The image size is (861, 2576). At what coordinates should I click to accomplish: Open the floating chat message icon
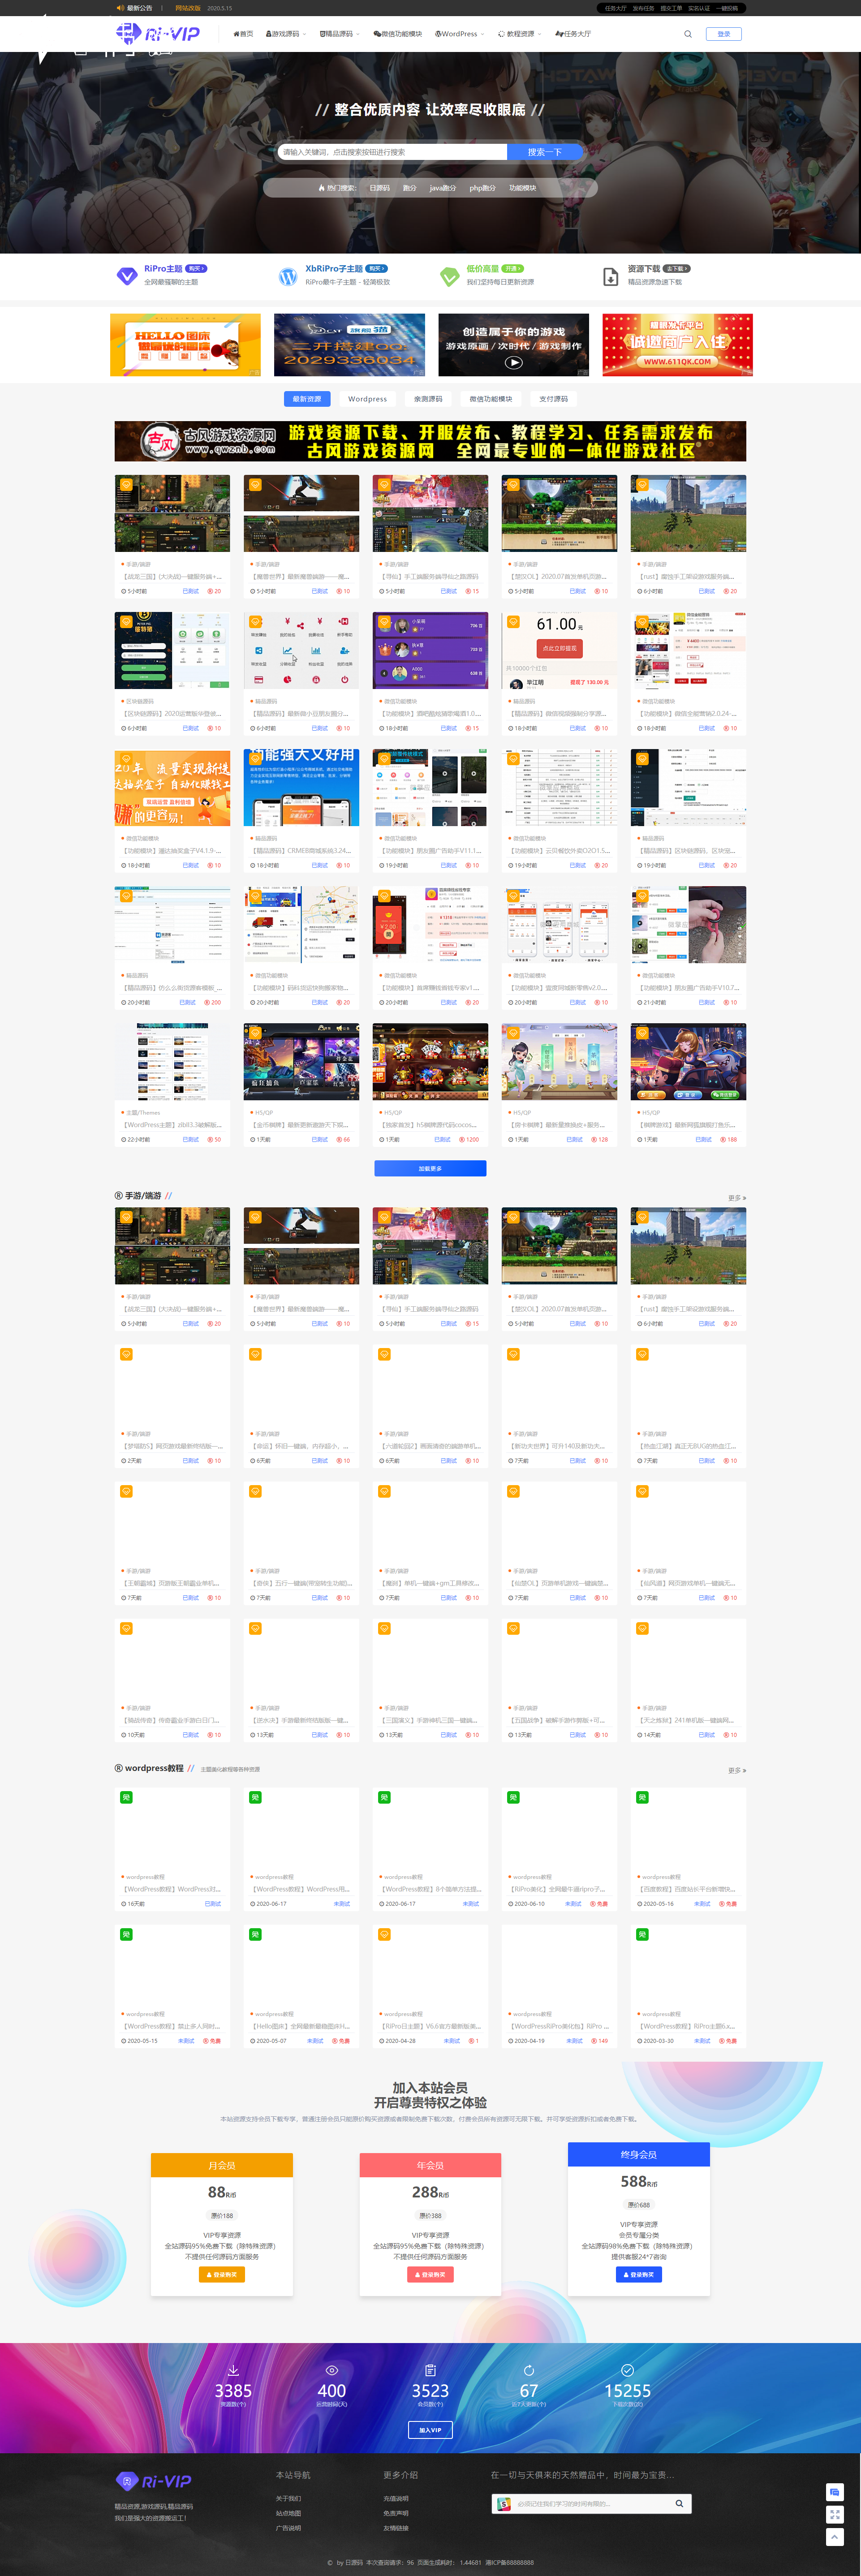(x=835, y=2491)
